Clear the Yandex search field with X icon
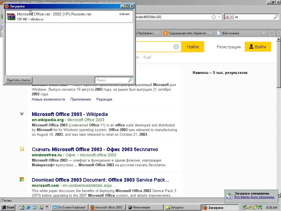Image resolution: width=281 pixels, height=211 pixels. [x=176, y=47]
